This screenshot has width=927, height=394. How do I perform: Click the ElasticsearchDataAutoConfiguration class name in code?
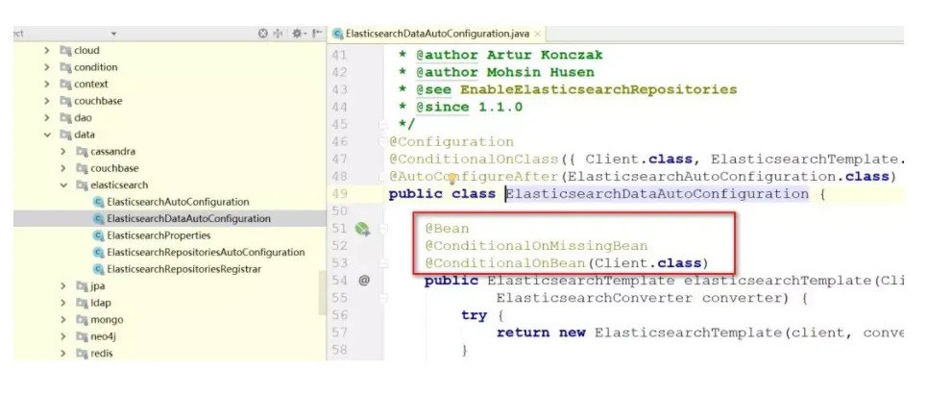[657, 194]
